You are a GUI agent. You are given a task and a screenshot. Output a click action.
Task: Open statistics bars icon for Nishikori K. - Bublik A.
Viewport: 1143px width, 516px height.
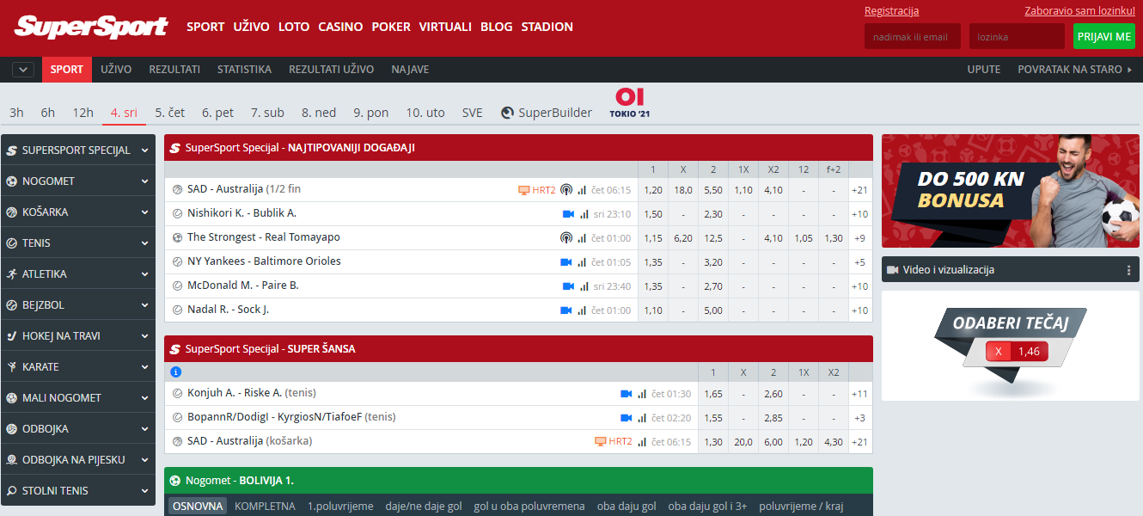click(x=584, y=214)
